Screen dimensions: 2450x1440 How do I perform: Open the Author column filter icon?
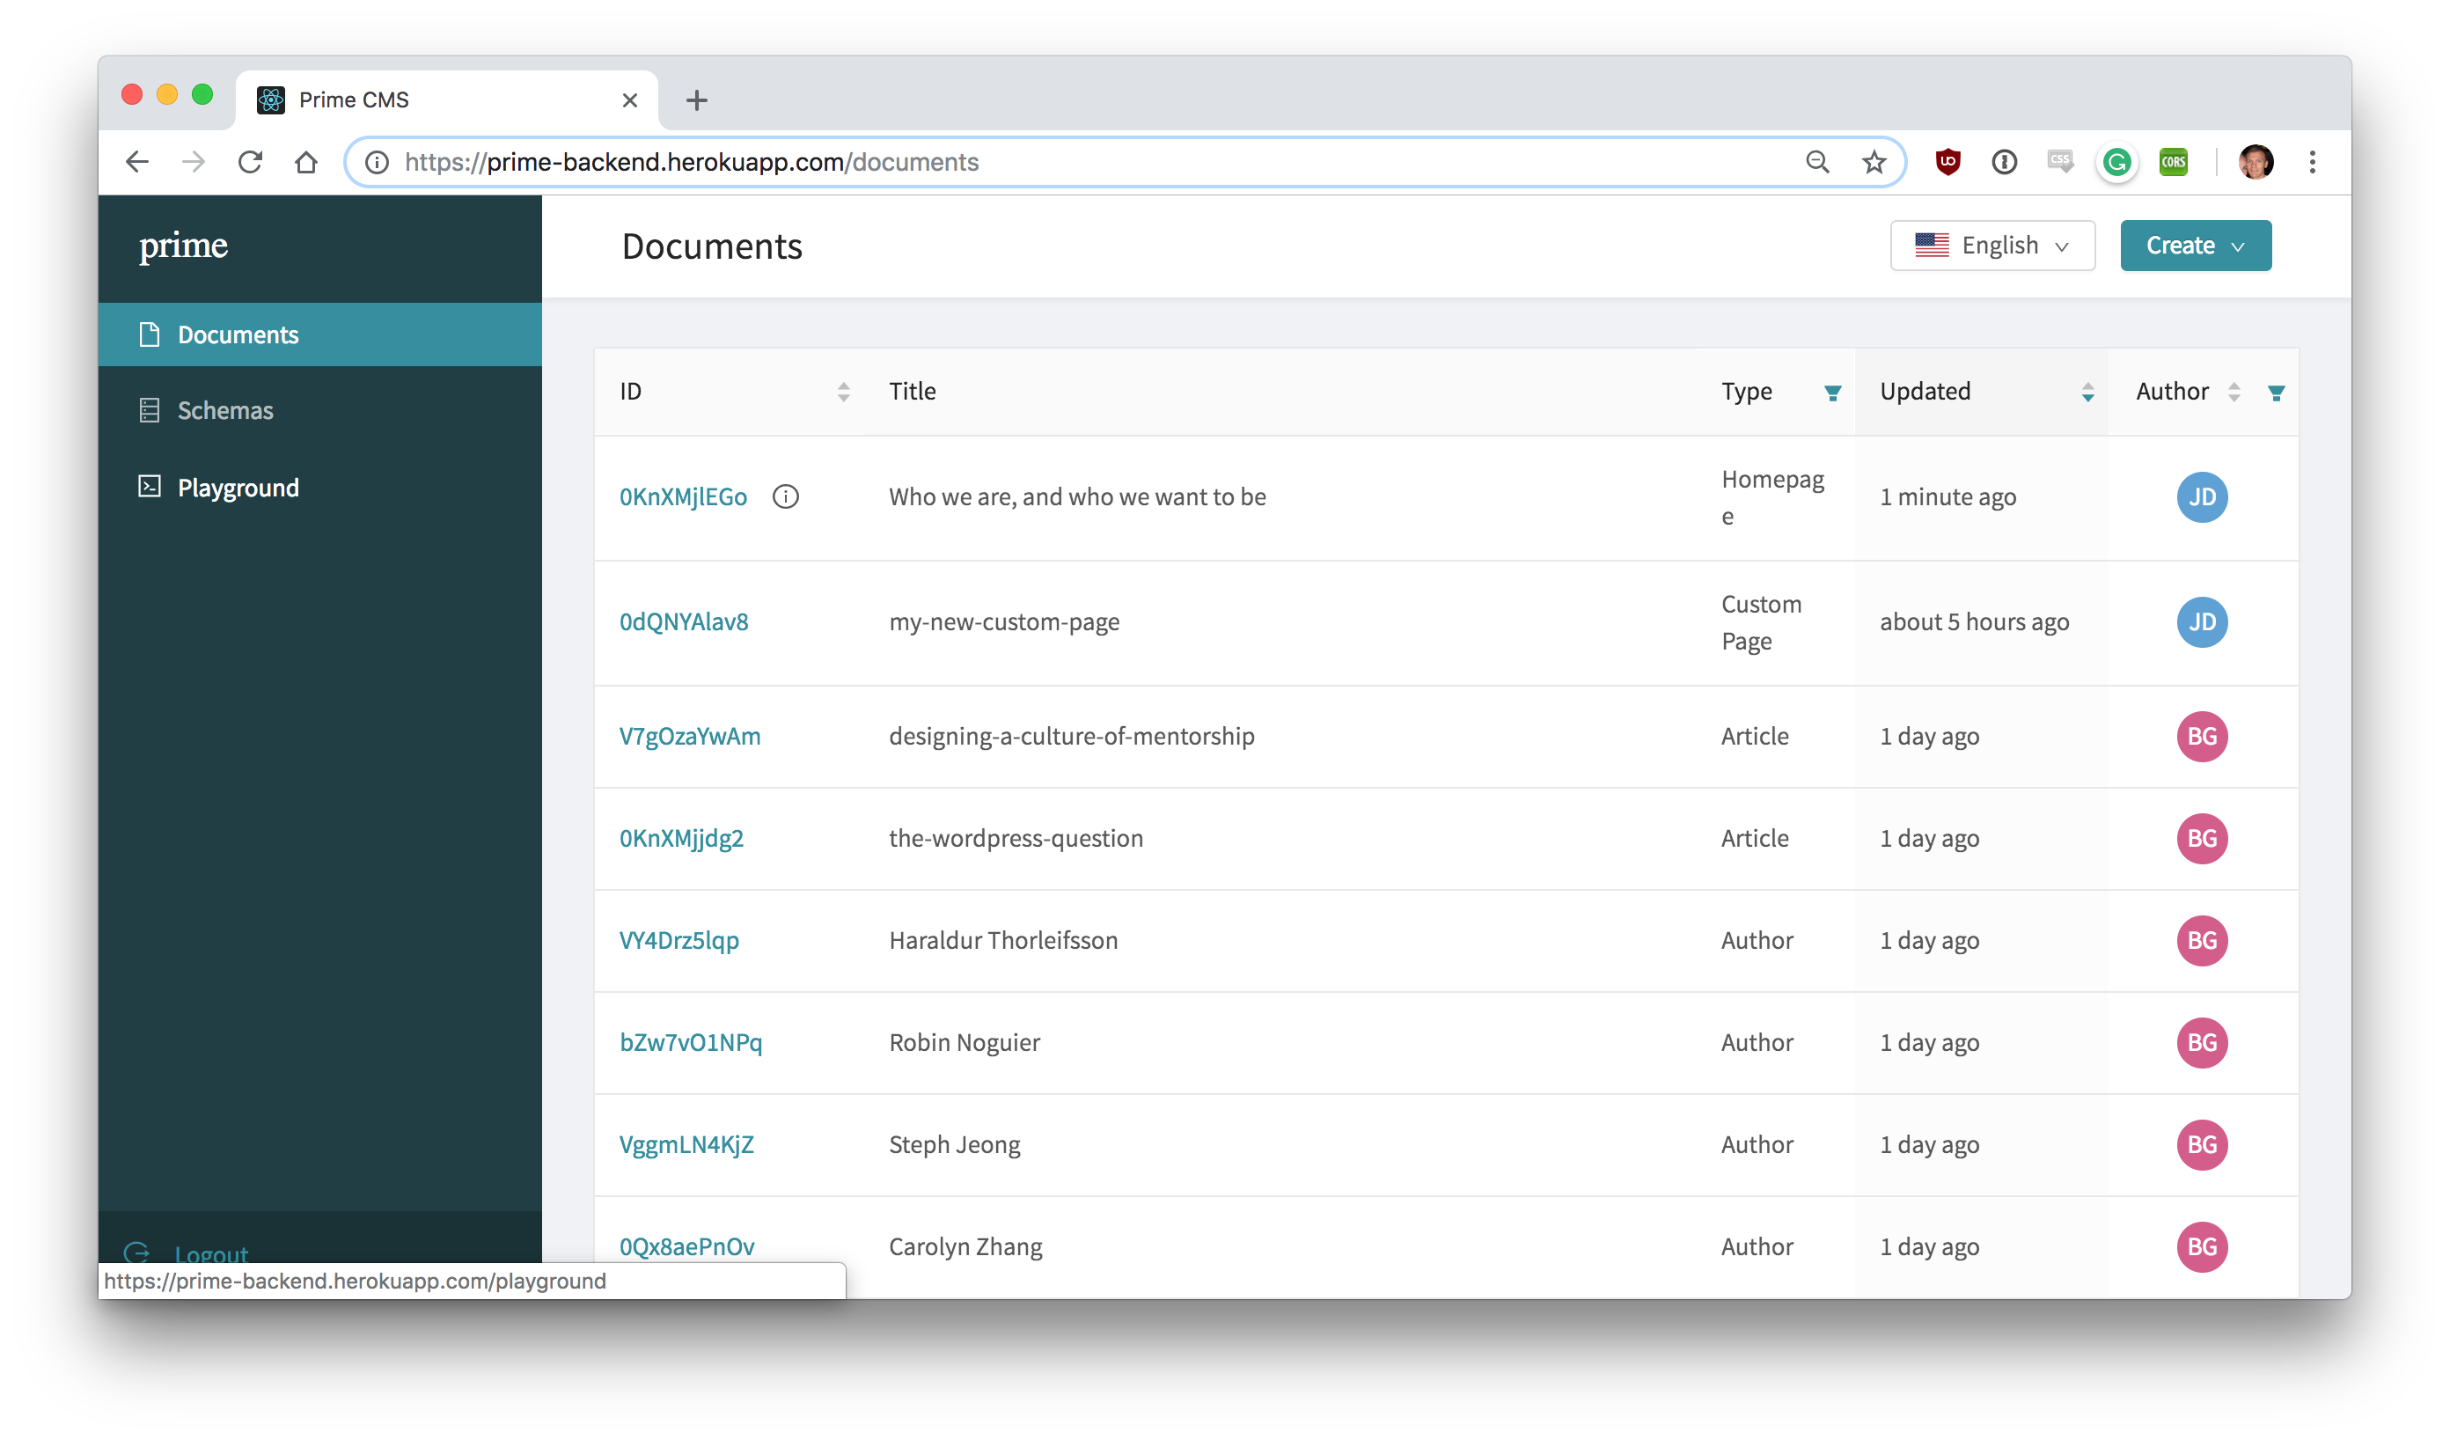(2276, 393)
